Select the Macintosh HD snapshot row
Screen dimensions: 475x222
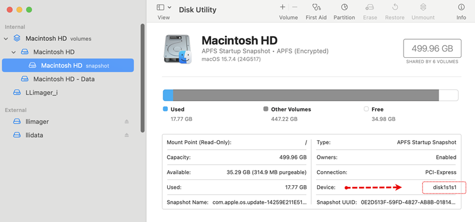[68, 65]
